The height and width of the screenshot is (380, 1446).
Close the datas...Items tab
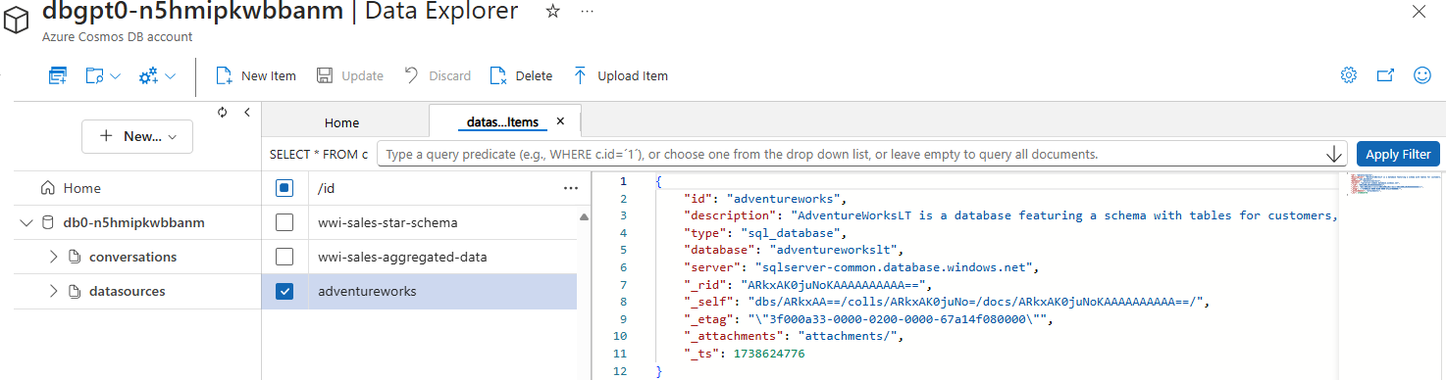(x=560, y=121)
